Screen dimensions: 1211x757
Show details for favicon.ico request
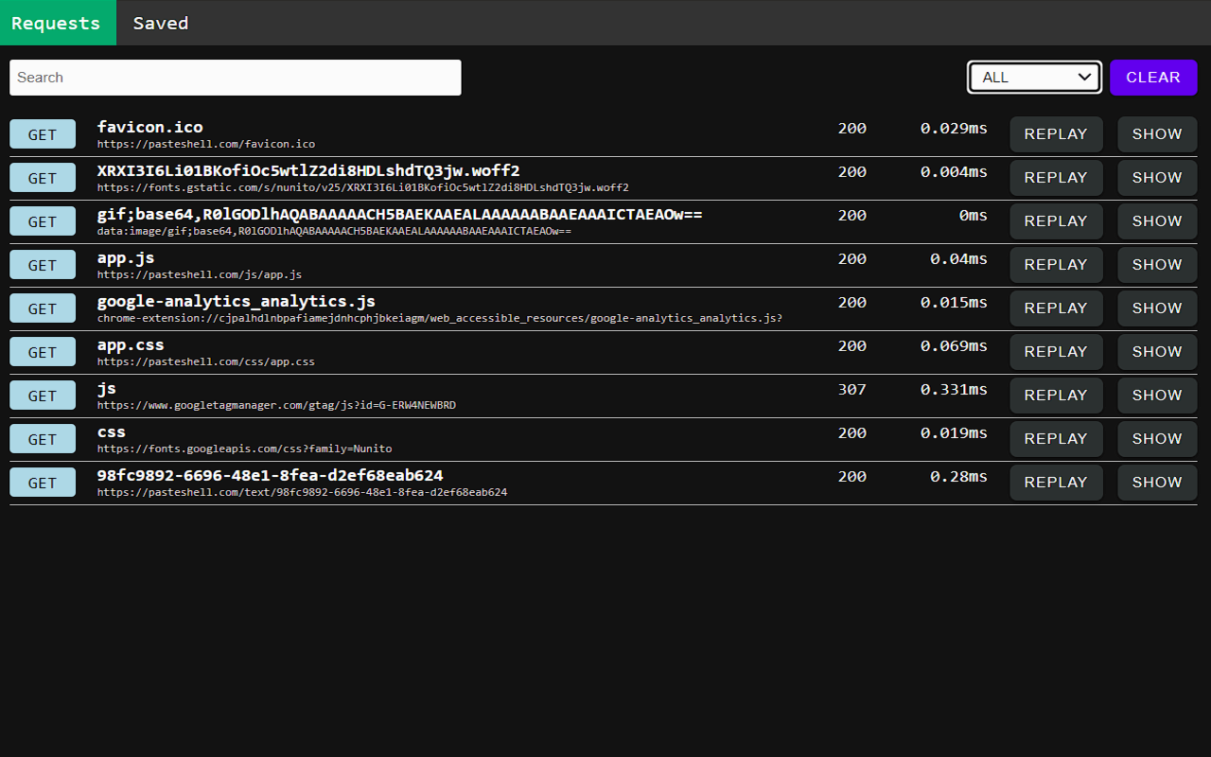pos(1156,134)
